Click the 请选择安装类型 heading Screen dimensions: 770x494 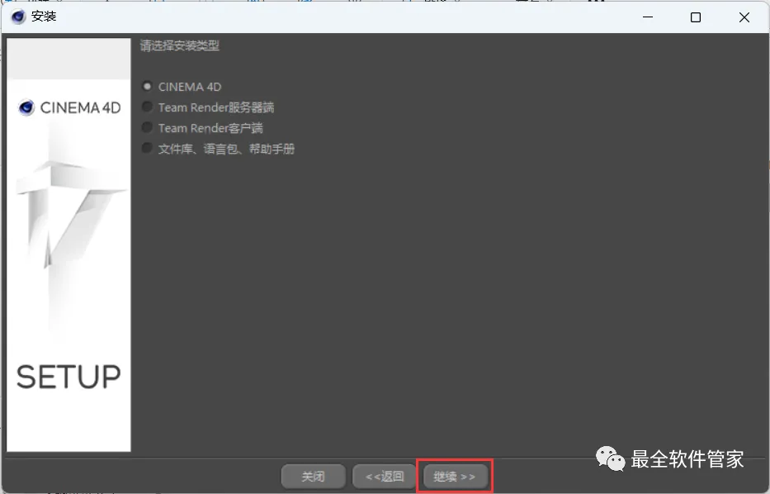click(x=180, y=45)
